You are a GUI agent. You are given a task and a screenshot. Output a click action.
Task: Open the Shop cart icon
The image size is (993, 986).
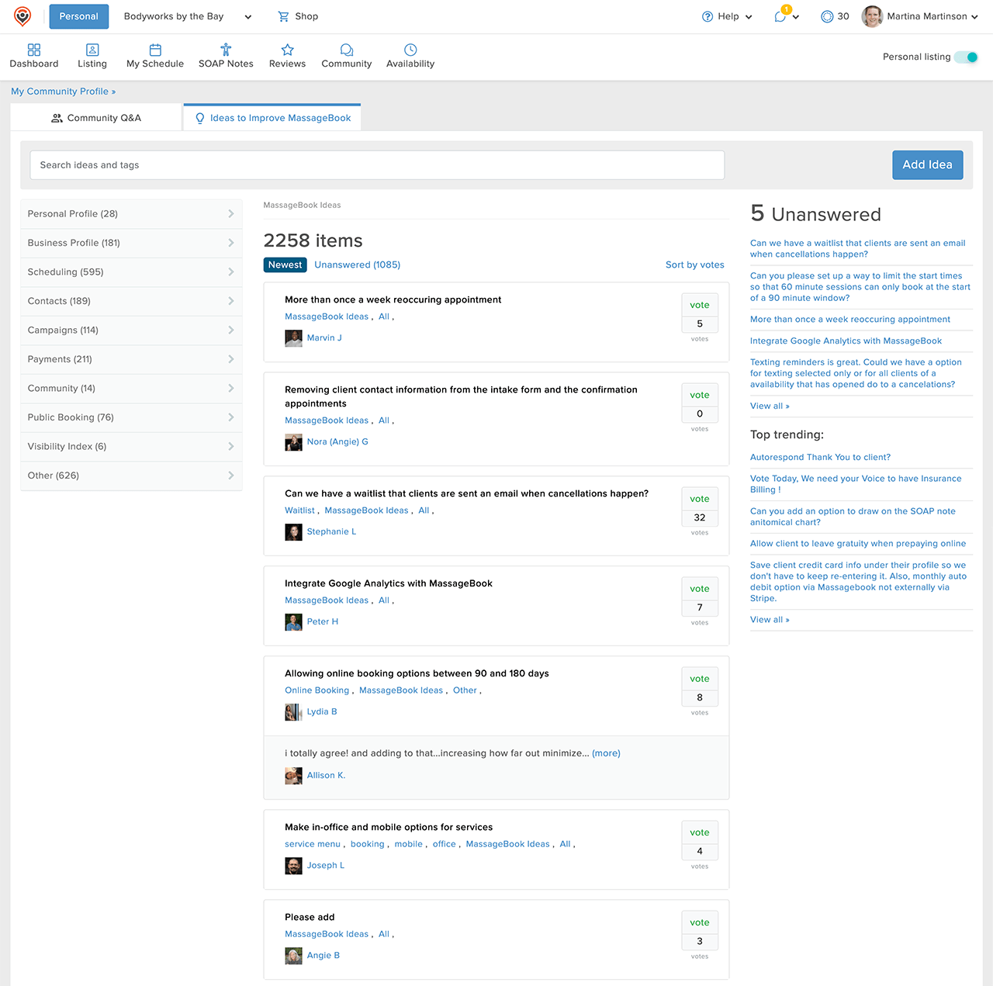(x=284, y=16)
